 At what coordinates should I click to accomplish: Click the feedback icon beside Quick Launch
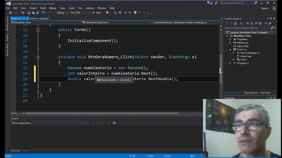pos(216,3)
